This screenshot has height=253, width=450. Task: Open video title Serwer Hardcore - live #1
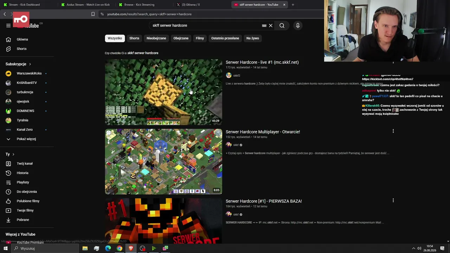(x=262, y=62)
